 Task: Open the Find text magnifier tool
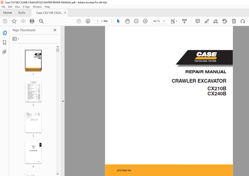(x=41, y=21)
